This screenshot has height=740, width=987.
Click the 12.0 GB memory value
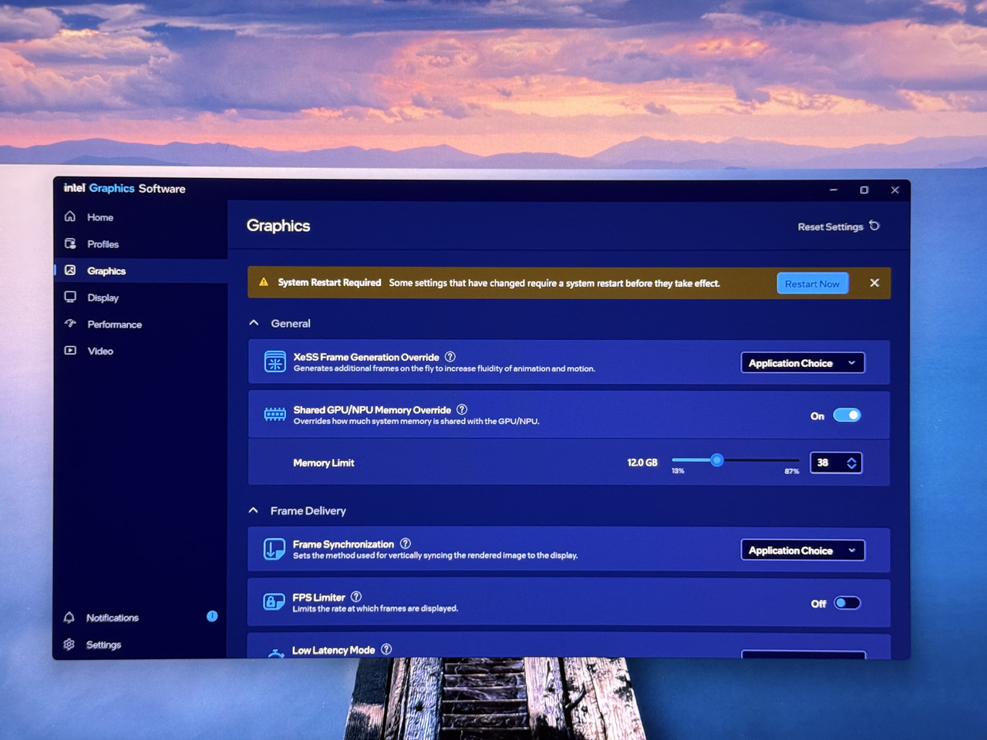[x=642, y=462]
